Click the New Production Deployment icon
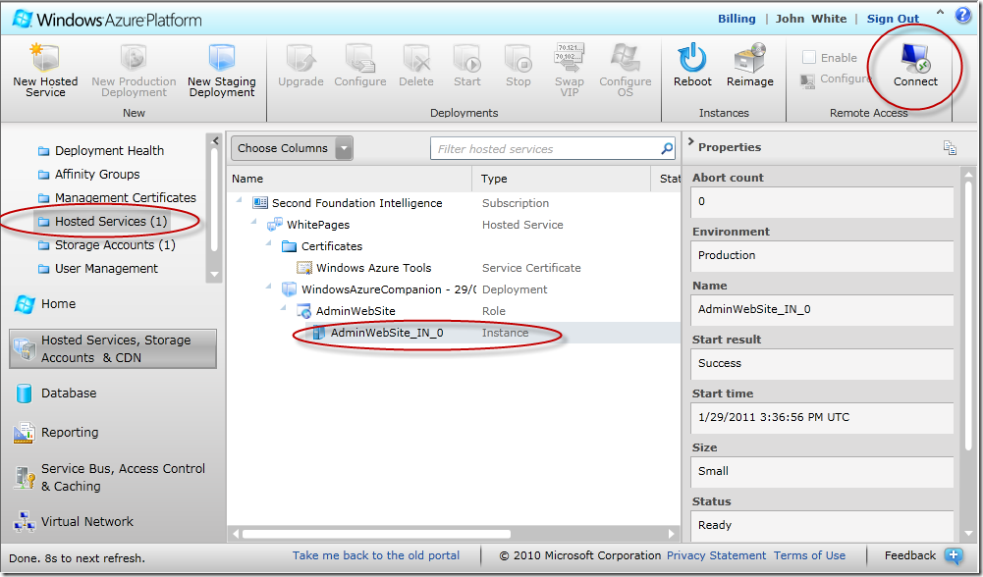The image size is (983, 577). [134, 58]
